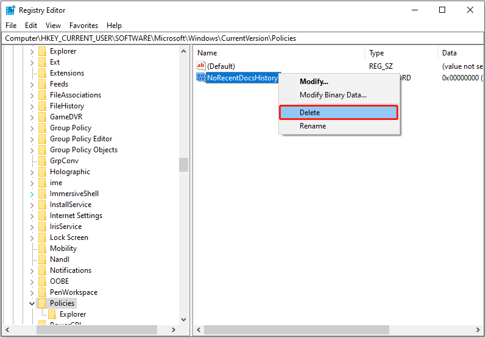This screenshot has height=338, width=486.
Task: Select the NoRecentDocsHistory value name
Action: tap(242, 78)
